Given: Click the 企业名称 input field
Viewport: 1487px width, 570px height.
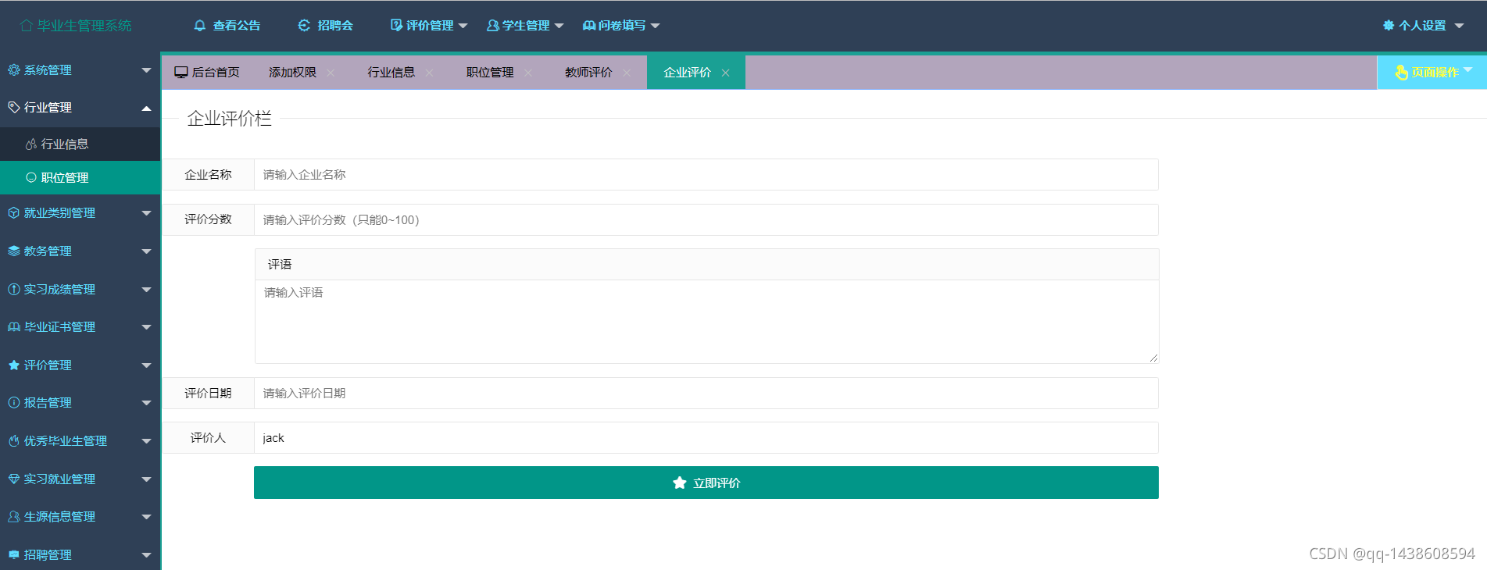Looking at the screenshot, I should tap(706, 175).
